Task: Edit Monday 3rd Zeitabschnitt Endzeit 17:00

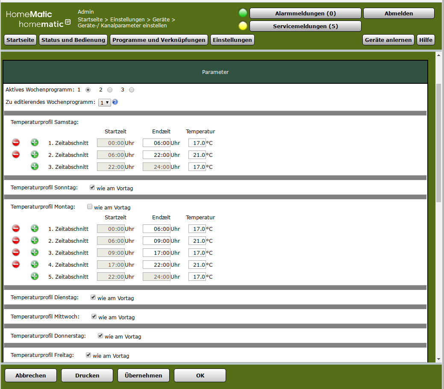Action: [x=156, y=253]
